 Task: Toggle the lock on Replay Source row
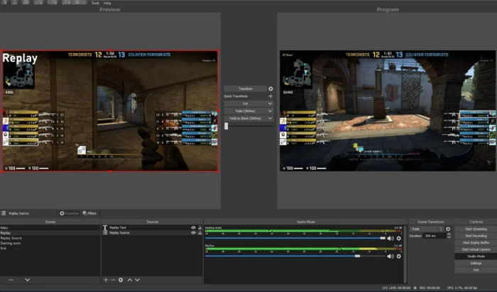pos(200,232)
